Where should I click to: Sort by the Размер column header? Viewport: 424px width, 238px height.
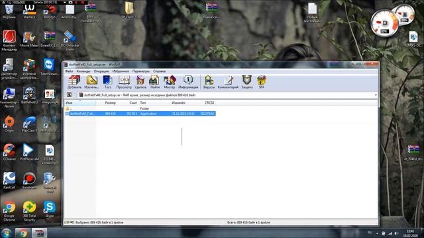[x=107, y=103]
